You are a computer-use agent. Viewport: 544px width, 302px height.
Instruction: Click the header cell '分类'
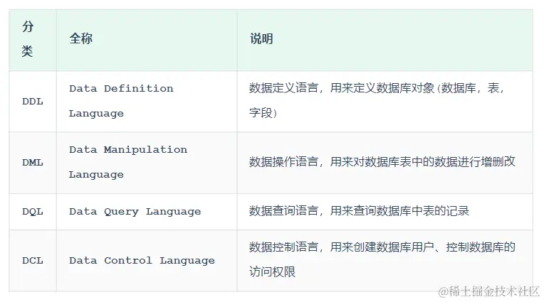pos(33,40)
